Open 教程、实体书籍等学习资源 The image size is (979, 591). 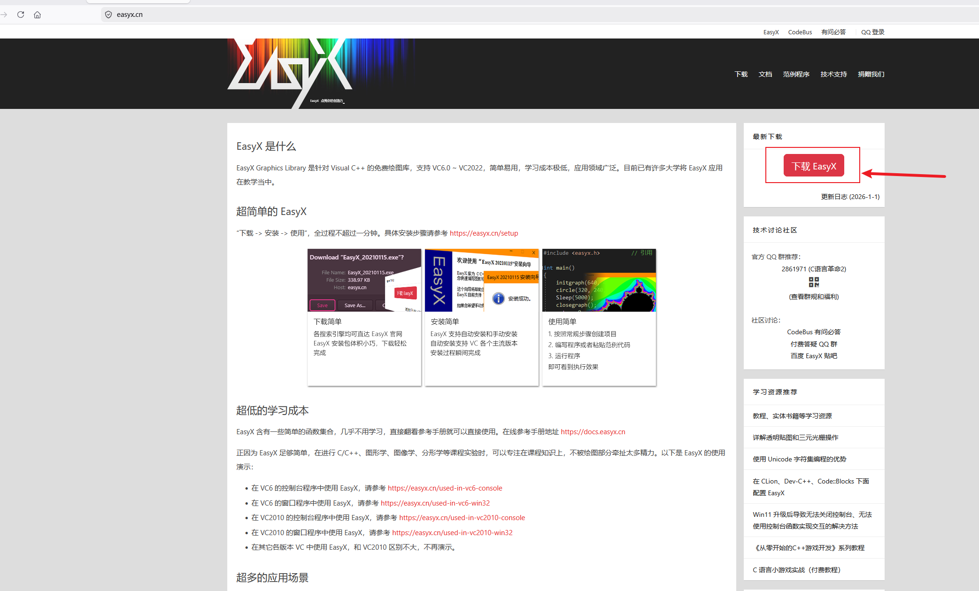[x=792, y=416]
